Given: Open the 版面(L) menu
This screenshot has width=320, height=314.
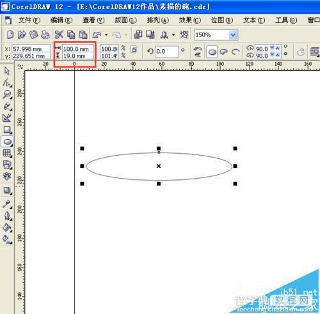Looking at the screenshot, I should (x=125, y=20).
